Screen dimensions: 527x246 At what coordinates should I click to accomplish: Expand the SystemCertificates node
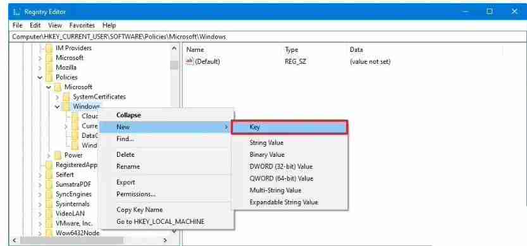pos(58,97)
